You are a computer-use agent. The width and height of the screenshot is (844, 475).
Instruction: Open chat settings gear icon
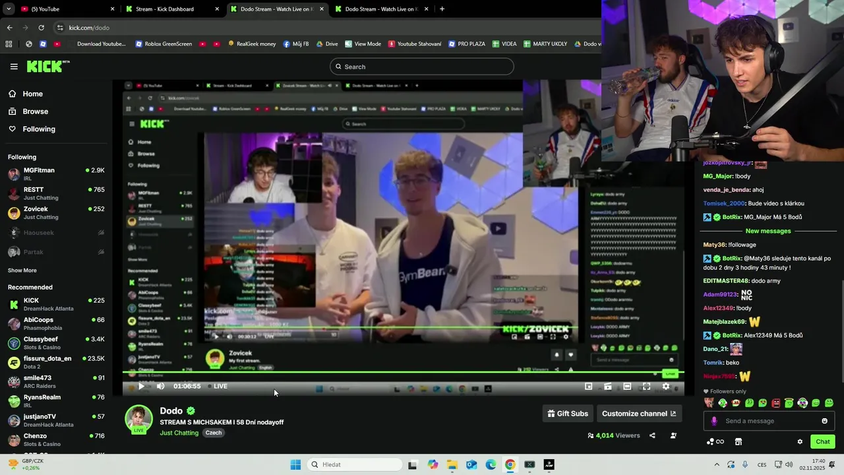tap(800, 442)
